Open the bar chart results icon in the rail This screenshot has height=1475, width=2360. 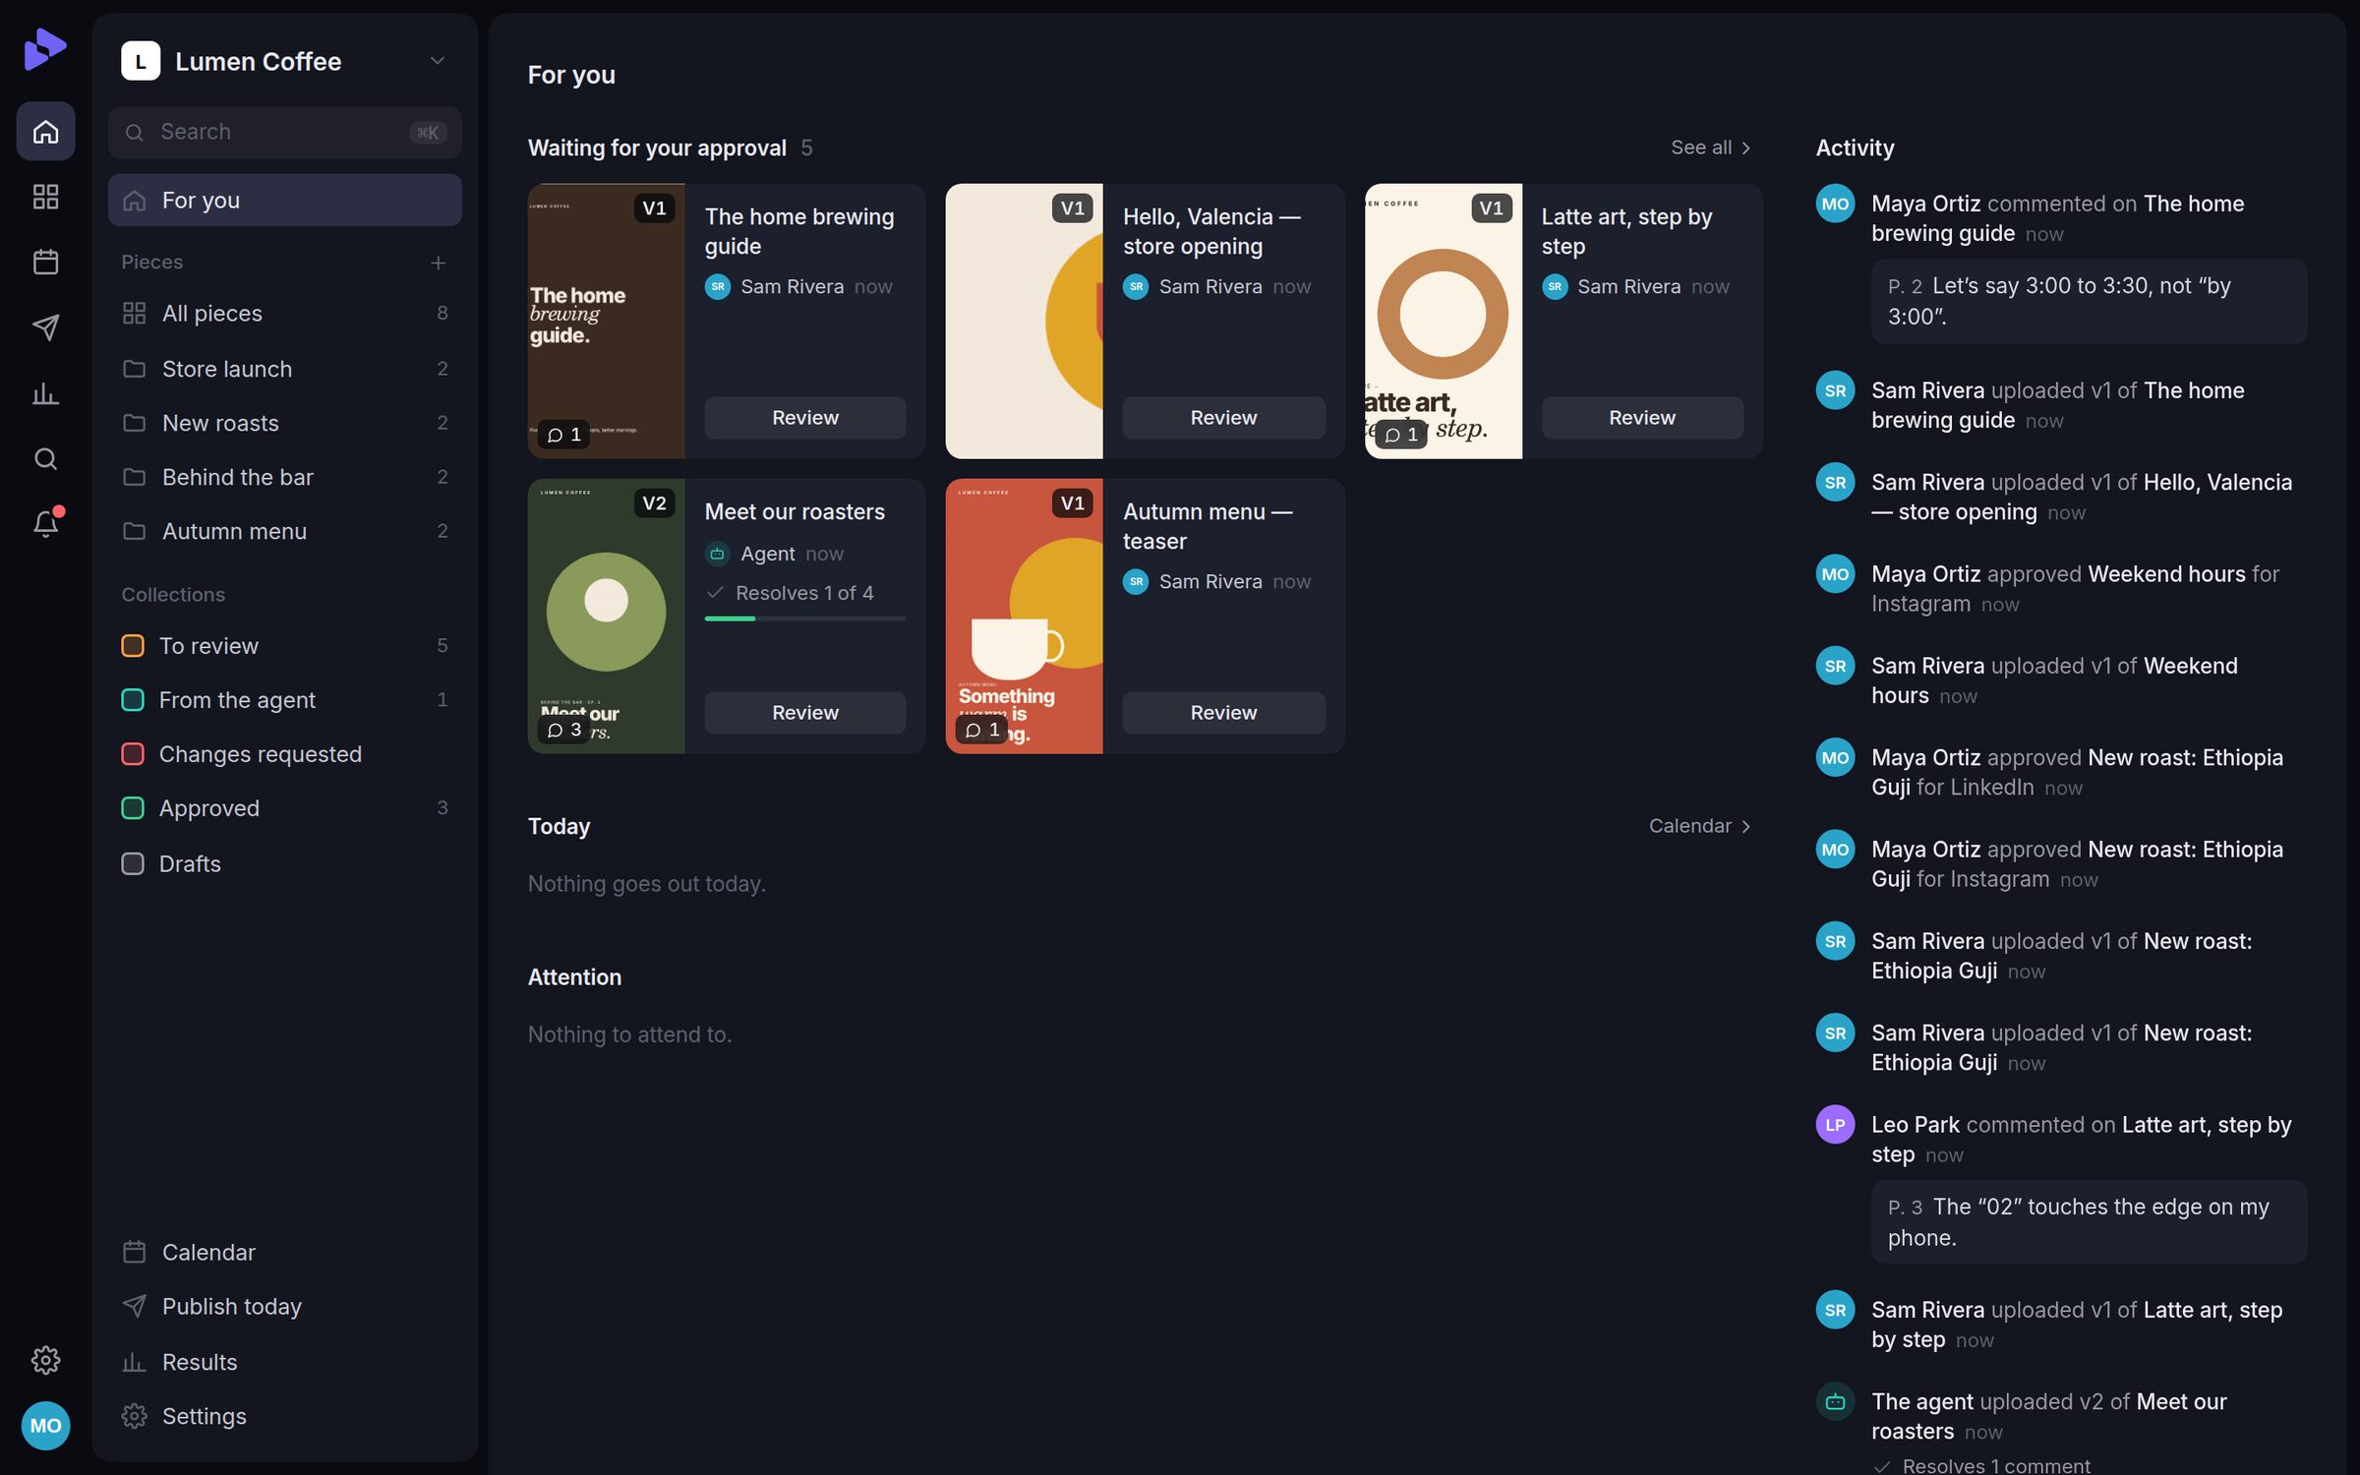(45, 393)
